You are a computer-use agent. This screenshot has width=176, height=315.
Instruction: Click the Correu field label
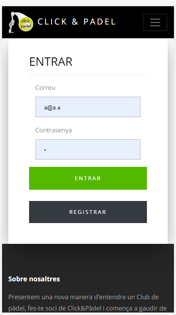(45, 88)
